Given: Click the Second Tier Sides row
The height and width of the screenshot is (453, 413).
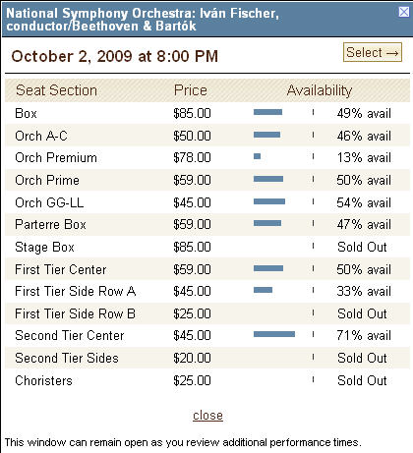Looking at the screenshot, I should (207, 358).
